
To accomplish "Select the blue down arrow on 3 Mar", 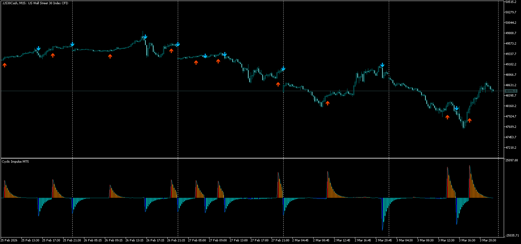I will (x=457, y=108).
